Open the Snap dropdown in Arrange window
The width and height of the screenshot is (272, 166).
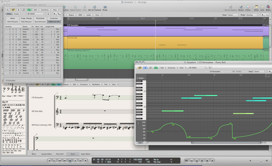tap(233, 15)
